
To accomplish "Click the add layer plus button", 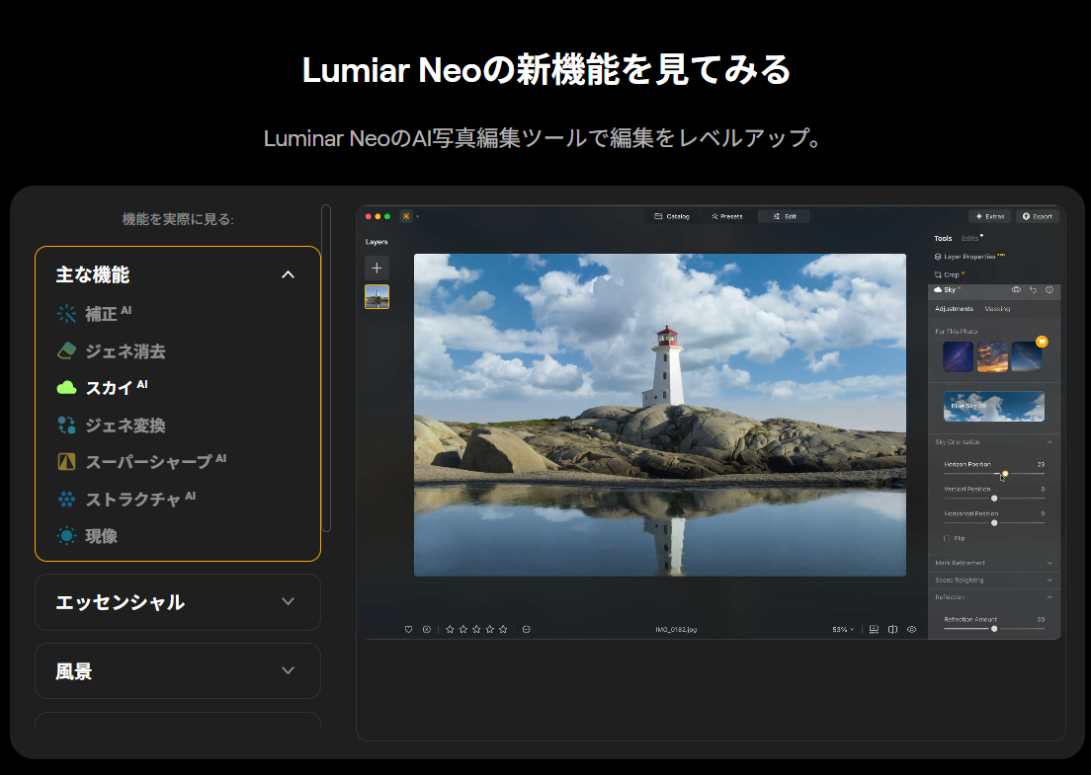I will pyautogui.click(x=377, y=268).
